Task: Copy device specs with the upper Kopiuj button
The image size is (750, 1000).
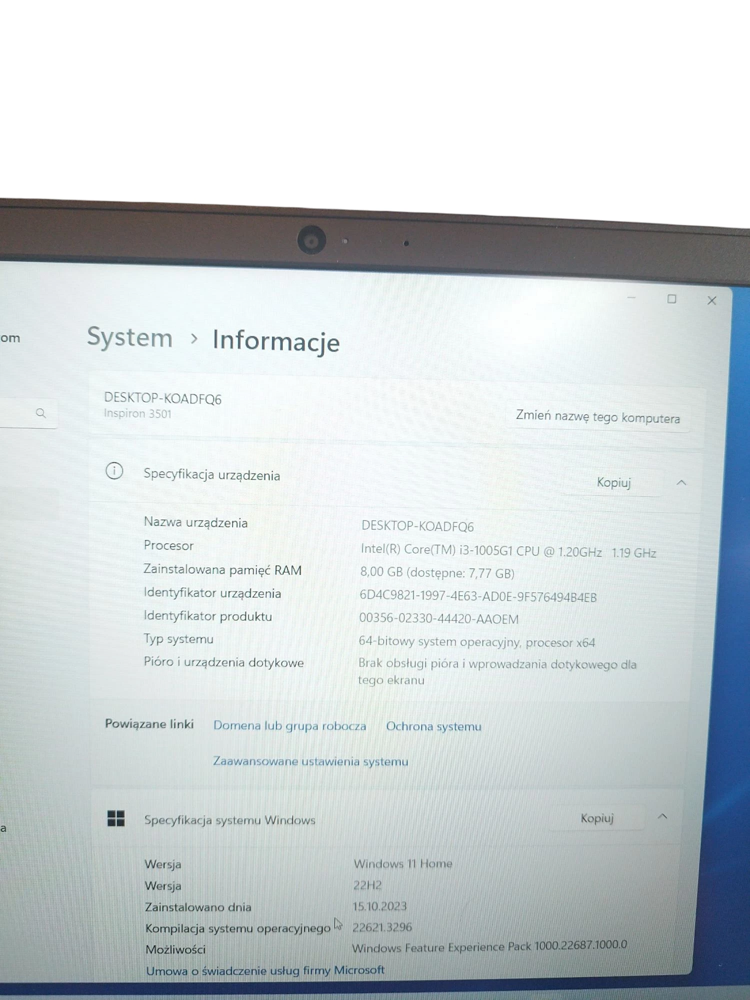Action: (613, 482)
